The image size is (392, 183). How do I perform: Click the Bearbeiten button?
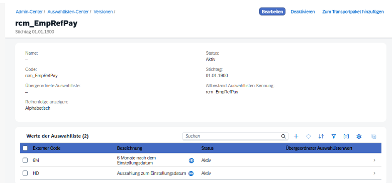click(272, 12)
